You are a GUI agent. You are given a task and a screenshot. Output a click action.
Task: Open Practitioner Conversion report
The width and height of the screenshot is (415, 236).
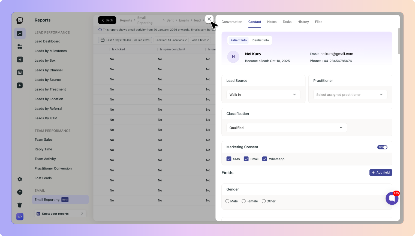coord(53,168)
